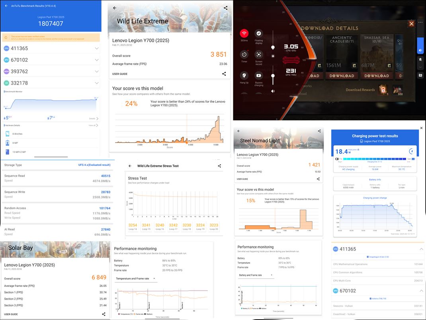Select Loop 20 score 3223 in Stress Test

pos(214,227)
